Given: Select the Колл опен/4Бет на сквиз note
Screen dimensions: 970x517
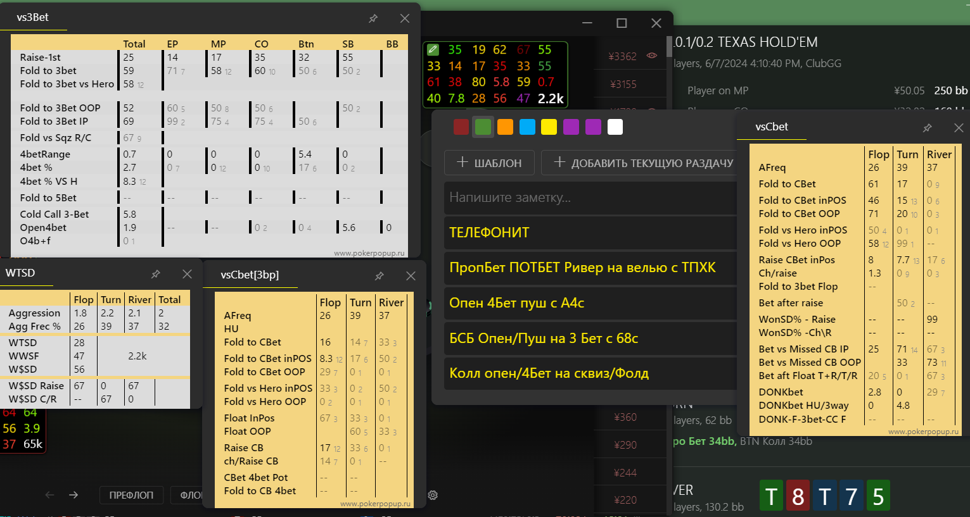Looking at the screenshot, I should point(590,373).
